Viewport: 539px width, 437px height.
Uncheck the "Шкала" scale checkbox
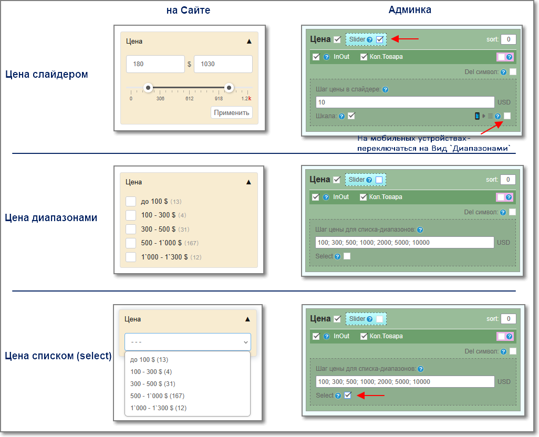click(x=351, y=116)
